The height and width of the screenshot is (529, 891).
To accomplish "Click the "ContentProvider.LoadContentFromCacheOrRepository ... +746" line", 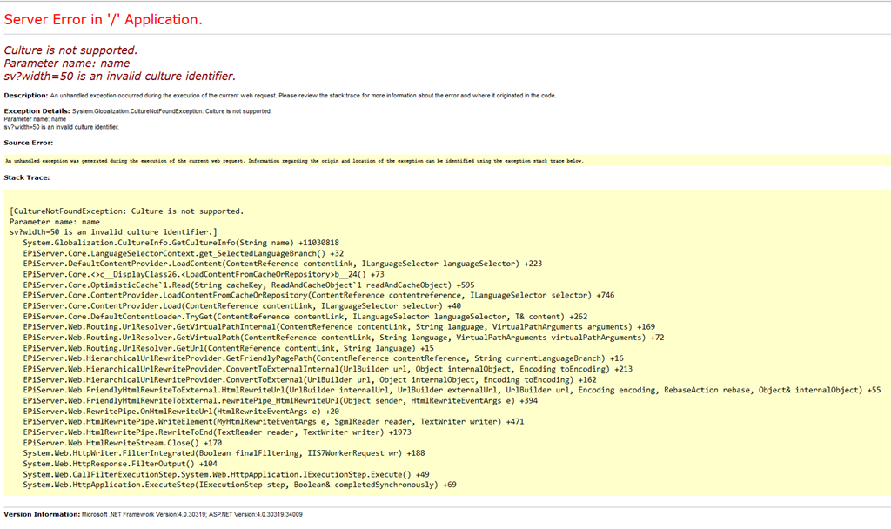I will tap(318, 296).
